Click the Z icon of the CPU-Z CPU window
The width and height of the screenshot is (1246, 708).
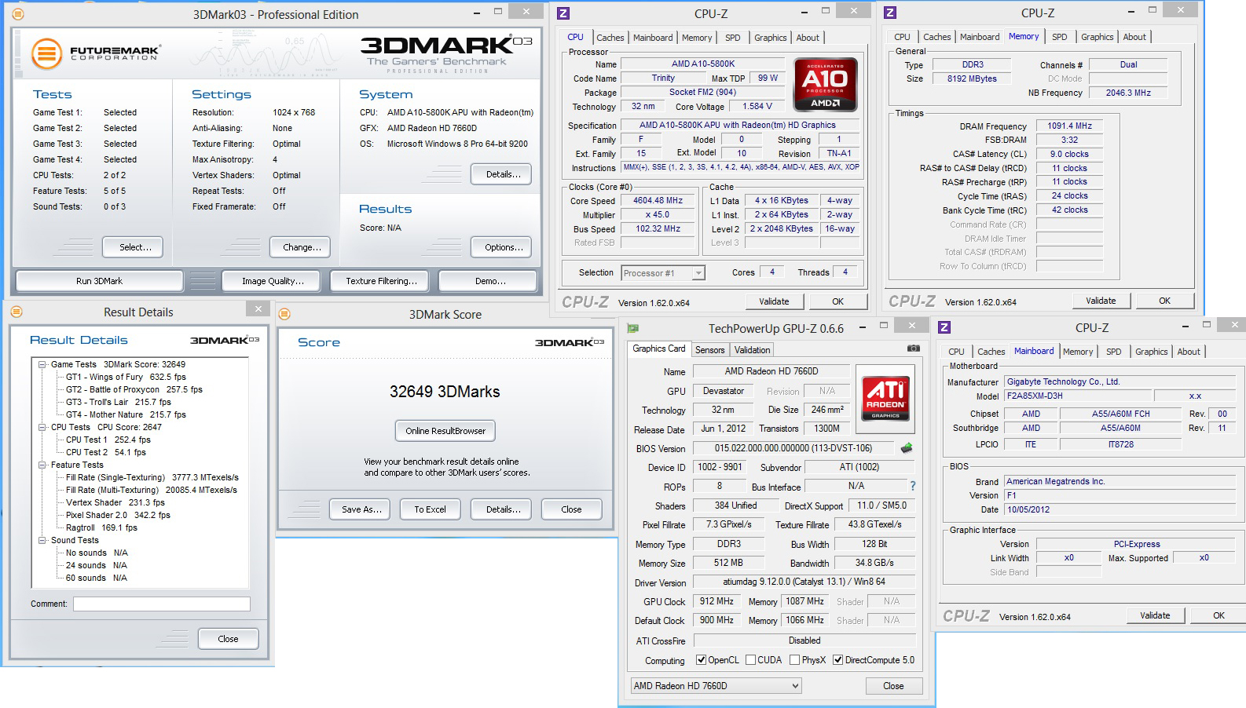[563, 13]
